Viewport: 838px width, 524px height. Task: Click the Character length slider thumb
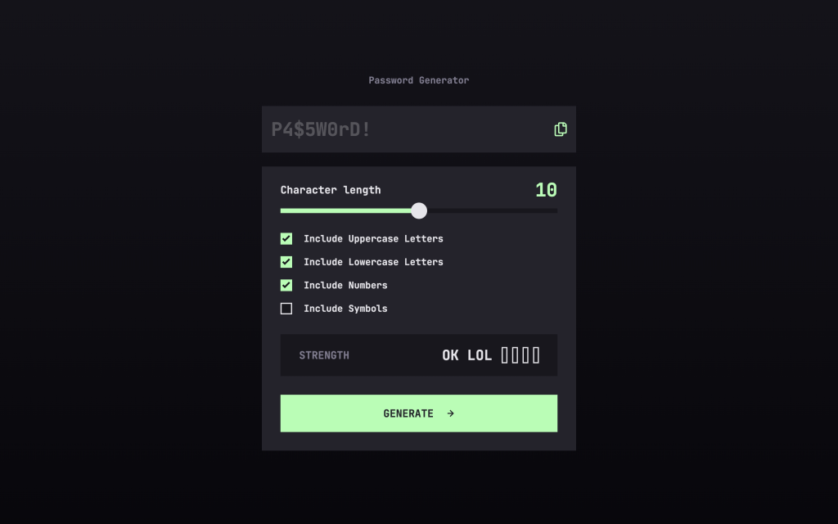click(x=419, y=210)
